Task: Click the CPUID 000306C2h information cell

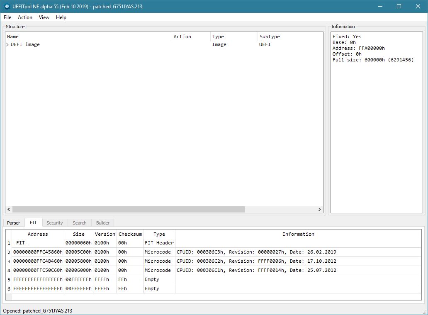Action: [x=298, y=261]
